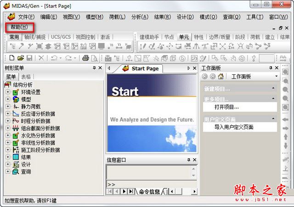Collapse the 新建项目 section

click(x=273, y=88)
